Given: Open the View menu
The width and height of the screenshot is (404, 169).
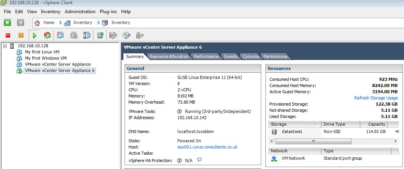Looking at the screenshot, I should point(32,12).
